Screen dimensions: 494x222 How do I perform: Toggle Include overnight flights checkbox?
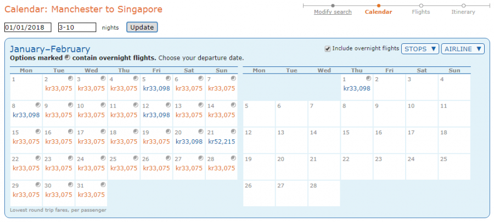[328, 48]
